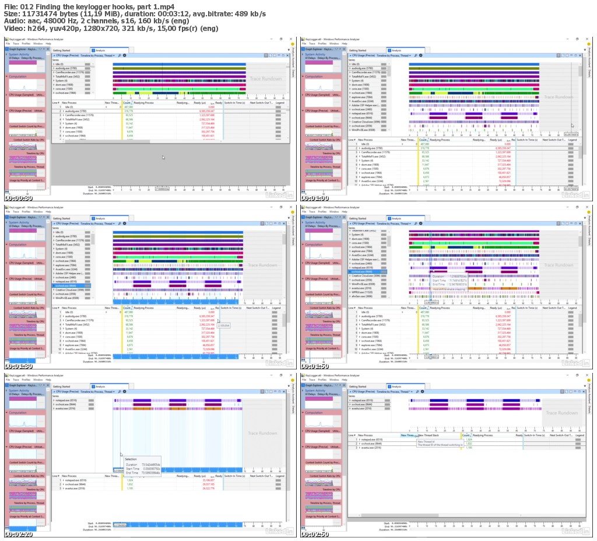The image size is (597, 541).
Task: Expand explorer.exe (7084) in the 00:01:00 Series list
Action: [x=350, y=97]
